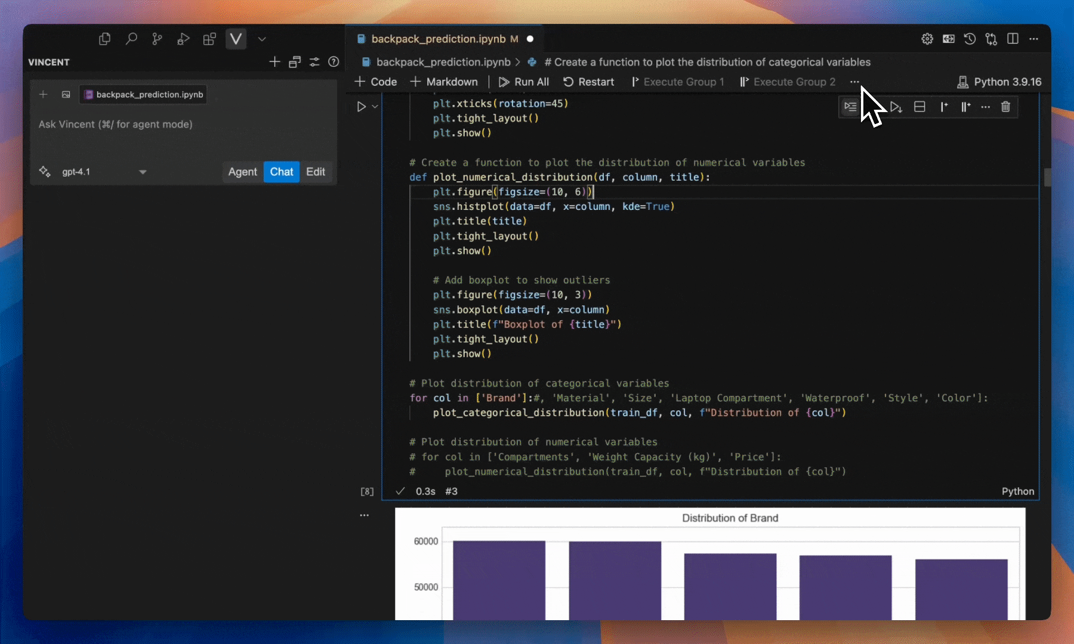The width and height of the screenshot is (1074, 644).
Task: Open notebook settings gear icon
Action: click(x=927, y=39)
